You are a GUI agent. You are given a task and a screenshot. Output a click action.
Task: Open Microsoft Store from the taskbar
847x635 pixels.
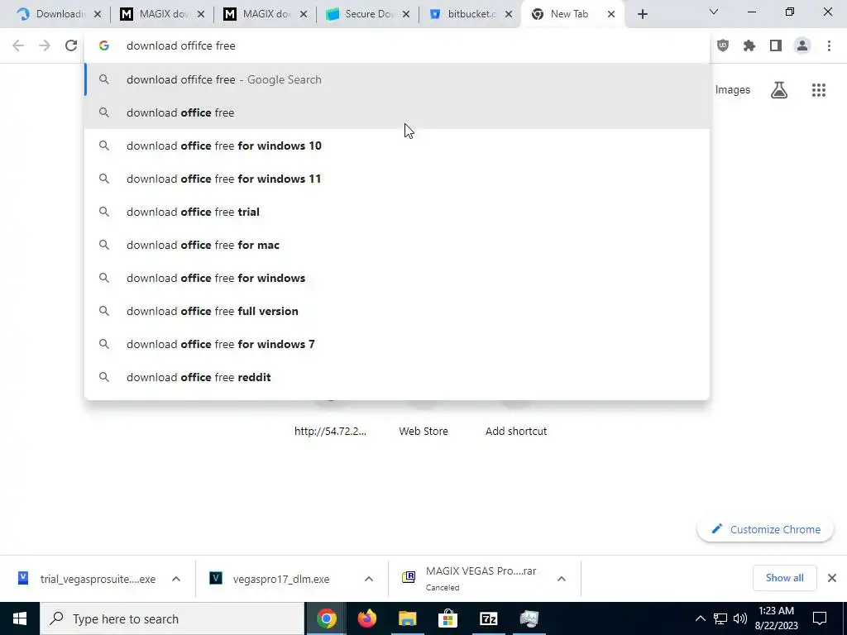(447, 618)
